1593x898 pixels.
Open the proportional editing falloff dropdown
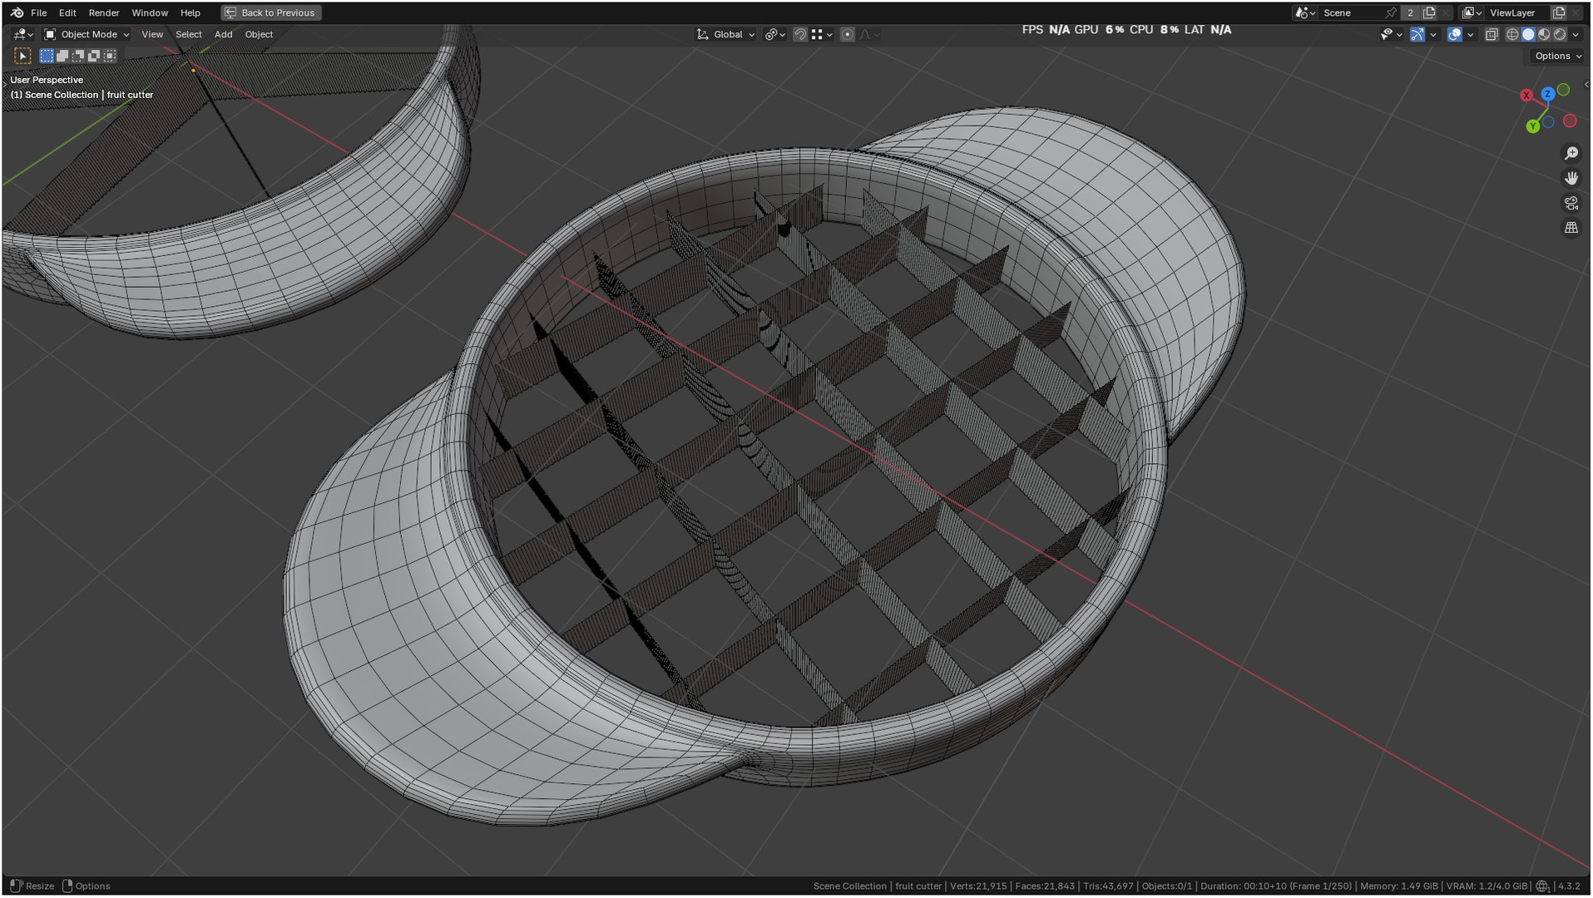869,34
